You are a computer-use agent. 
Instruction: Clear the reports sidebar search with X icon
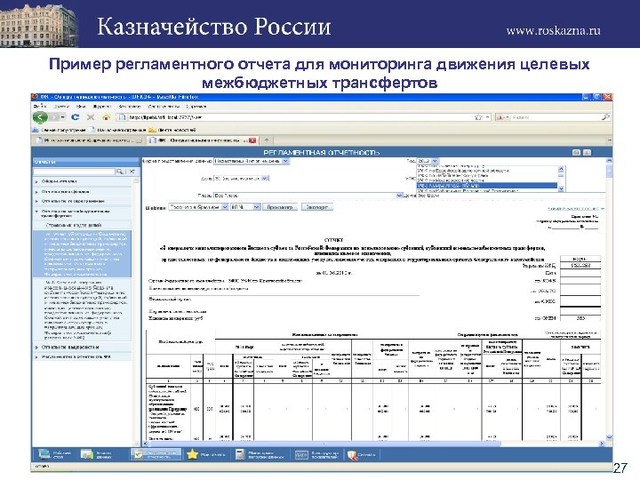pos(132,172)
